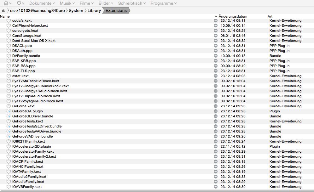Click icon of IOAccelerator2D.plugin

point(9,146)
